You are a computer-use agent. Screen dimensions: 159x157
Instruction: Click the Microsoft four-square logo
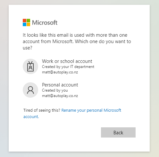click(x=26, y=22)
